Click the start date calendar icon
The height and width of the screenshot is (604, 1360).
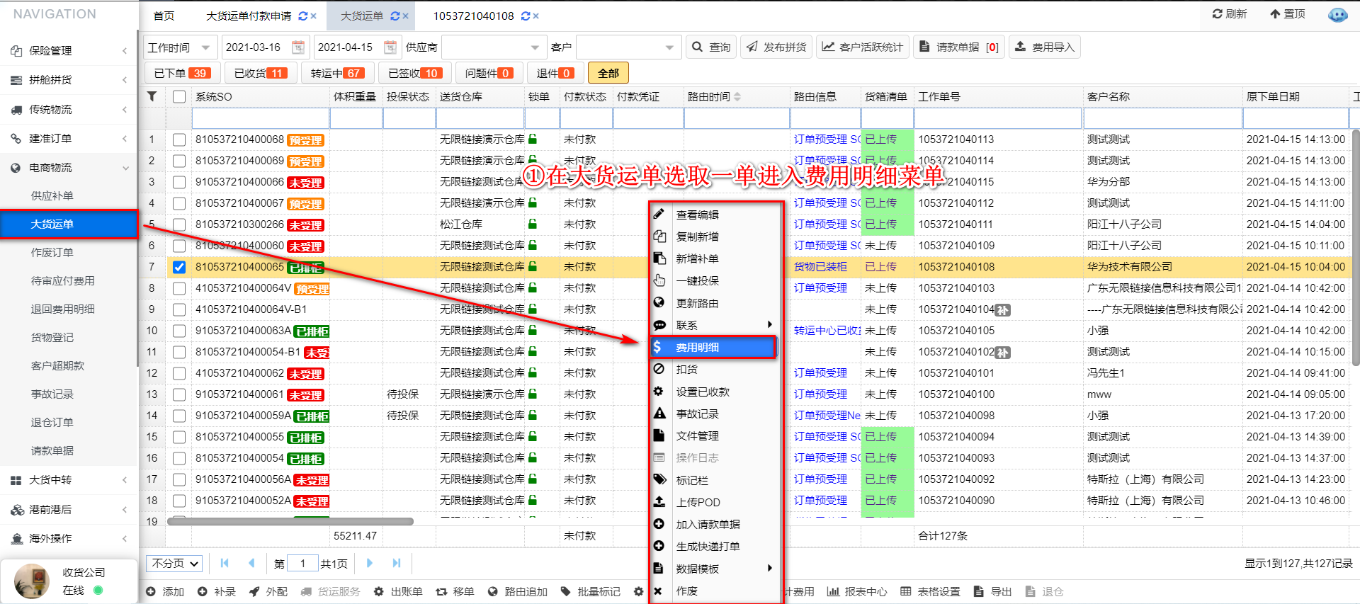tap(298, 47)
